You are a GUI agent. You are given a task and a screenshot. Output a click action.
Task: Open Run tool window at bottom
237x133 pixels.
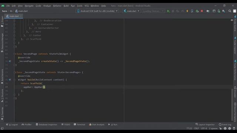tap(113, 125)
